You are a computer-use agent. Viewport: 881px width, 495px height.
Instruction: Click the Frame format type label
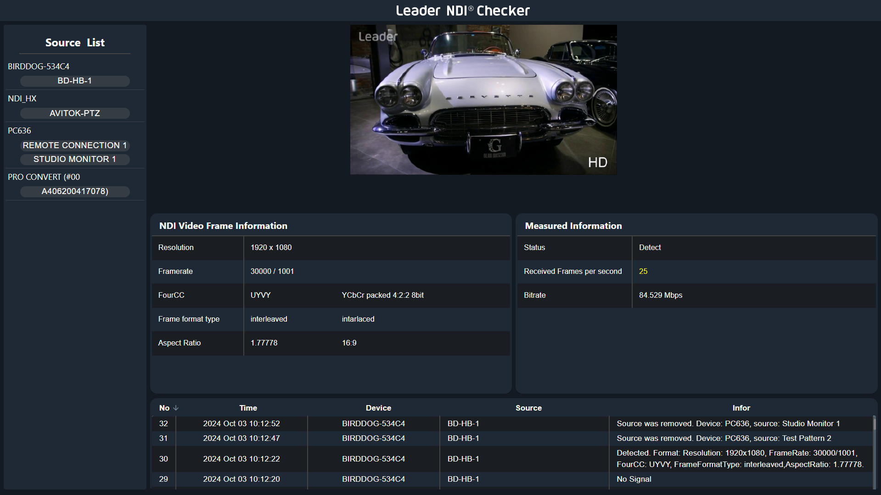(x=189, y=319)
